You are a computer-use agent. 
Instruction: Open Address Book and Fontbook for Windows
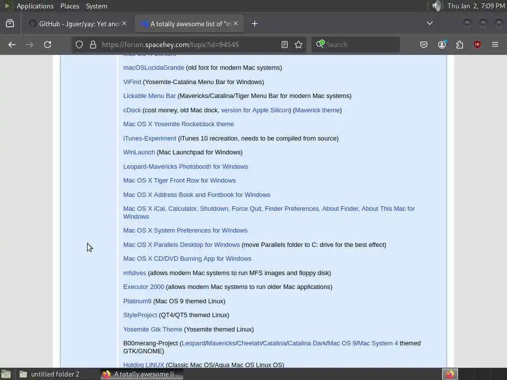click(x=197, y=194)
